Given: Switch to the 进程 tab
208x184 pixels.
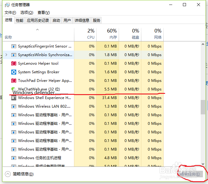Looking at the screenshot, I should pyautogui.click(x=9, y=20).
